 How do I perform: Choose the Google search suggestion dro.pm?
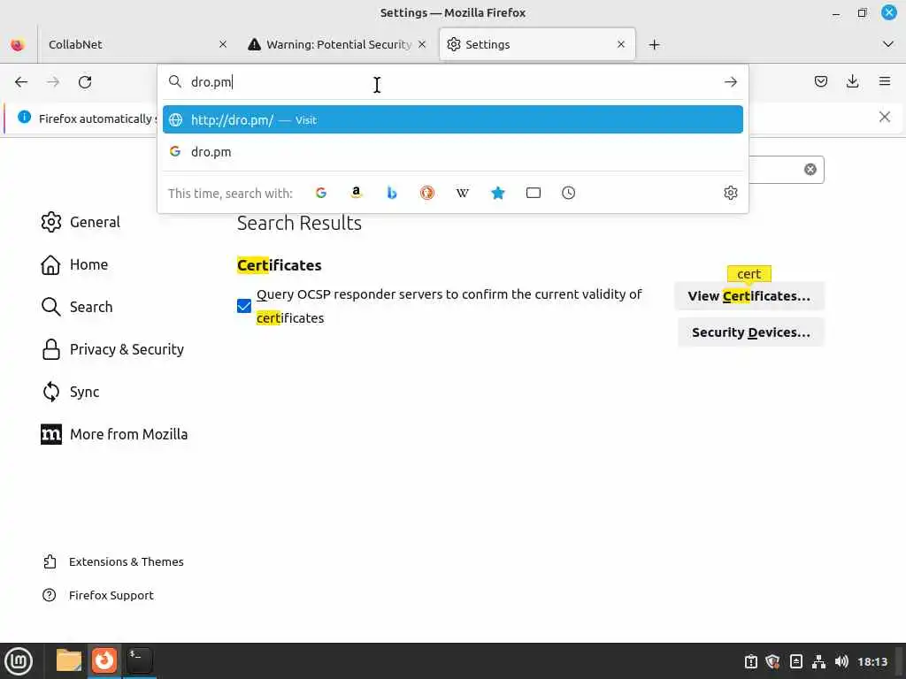tap(452, 152)
